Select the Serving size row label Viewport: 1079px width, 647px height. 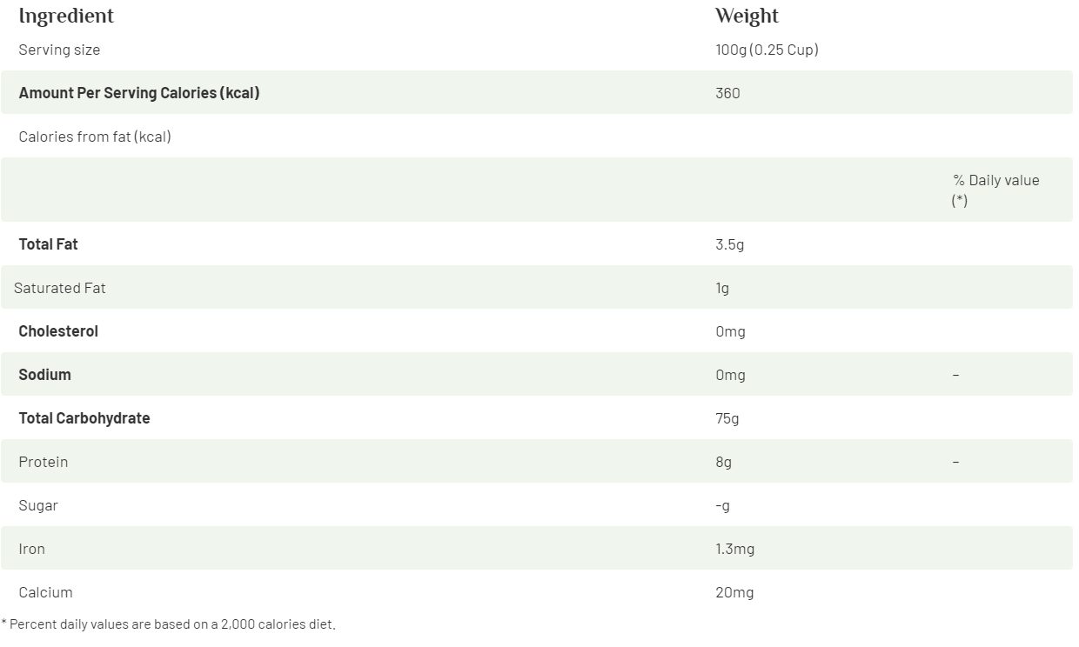click(x=59, y=50)
